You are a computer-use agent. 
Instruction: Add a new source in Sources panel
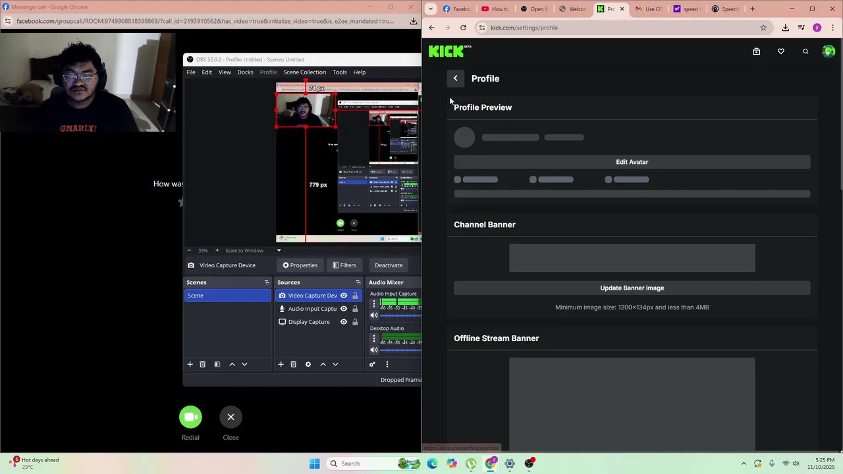[281, 364]
